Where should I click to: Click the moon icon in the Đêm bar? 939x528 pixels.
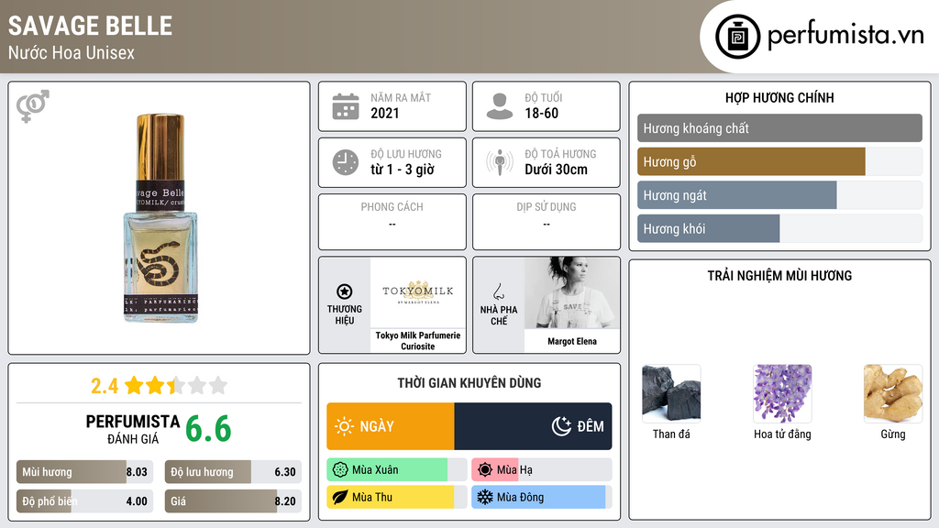pos(561,426)
